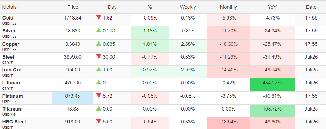Click the green Lithium YoY 434.27% cell
The image size is (326, 129).
(272, 85)
